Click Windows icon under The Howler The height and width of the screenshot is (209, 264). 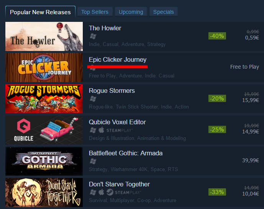click(93, 36)
